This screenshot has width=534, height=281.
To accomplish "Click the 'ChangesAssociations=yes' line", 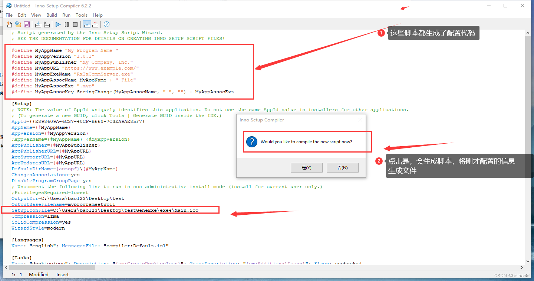I will (46, 175).
